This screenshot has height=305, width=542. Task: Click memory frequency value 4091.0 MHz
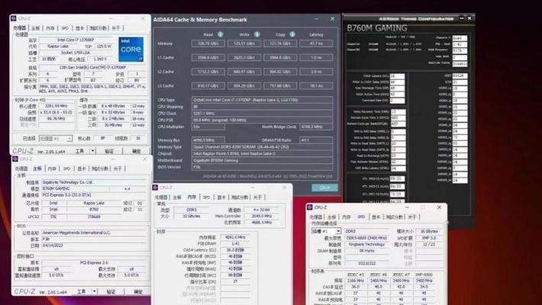pos(236,237)
